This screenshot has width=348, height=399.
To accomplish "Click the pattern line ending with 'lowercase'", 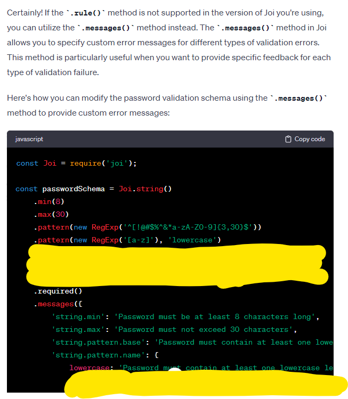I will pos(127,240).
